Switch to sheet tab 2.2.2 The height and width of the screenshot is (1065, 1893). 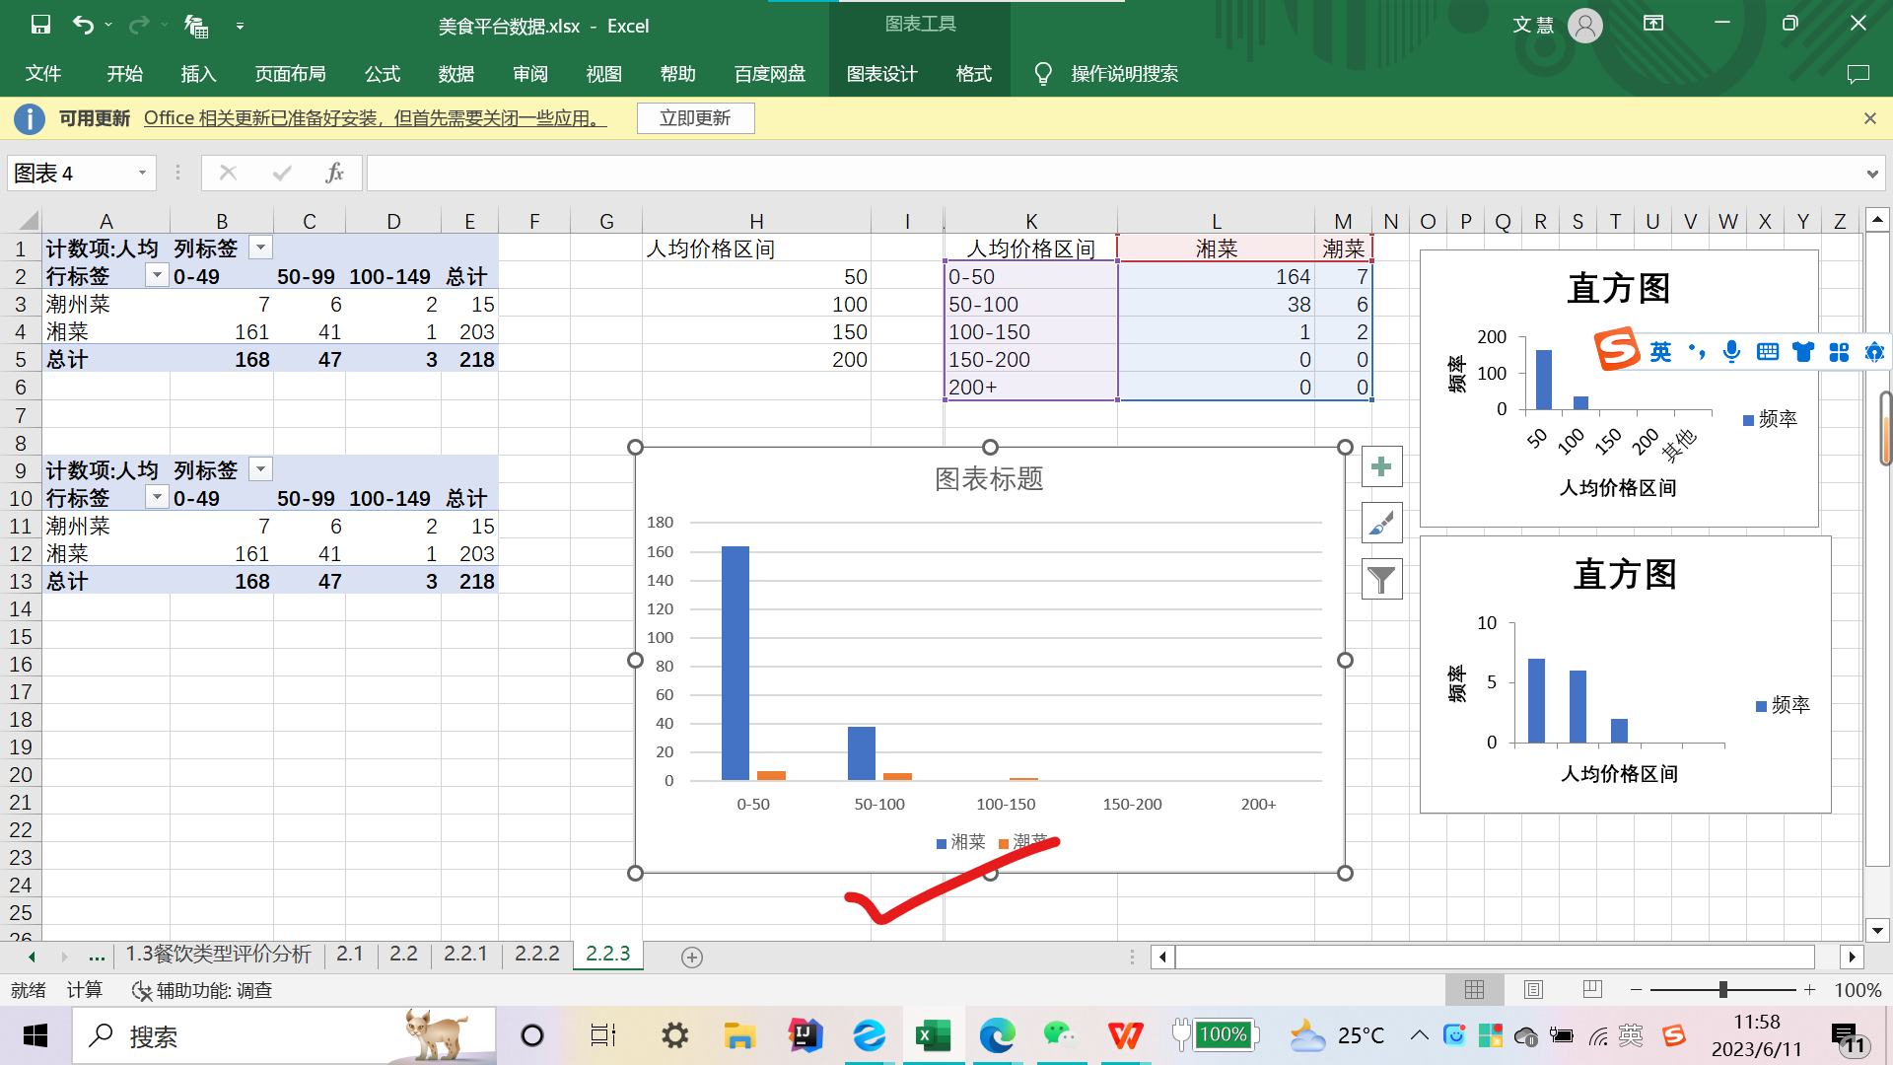coord(536,954)
